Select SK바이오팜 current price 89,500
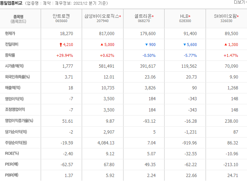The height and width of the screenshot is (181, 247). 231,34
